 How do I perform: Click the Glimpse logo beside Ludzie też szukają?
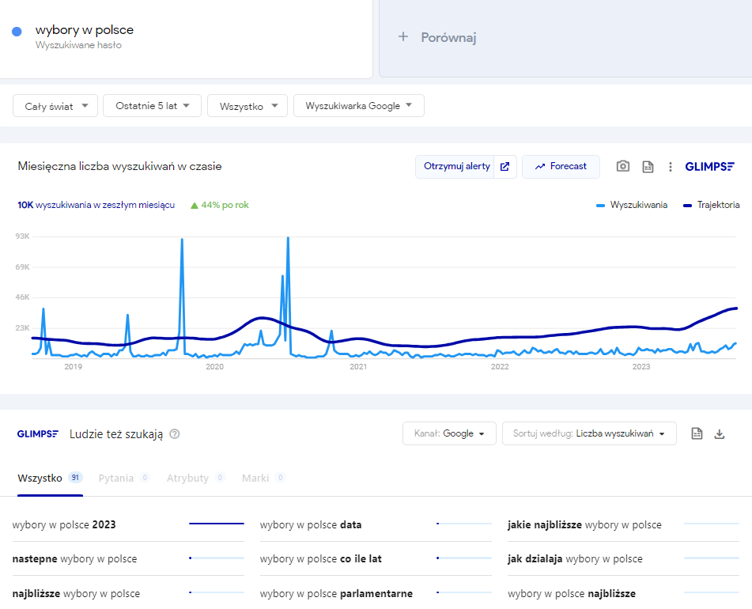click(37, 434)
